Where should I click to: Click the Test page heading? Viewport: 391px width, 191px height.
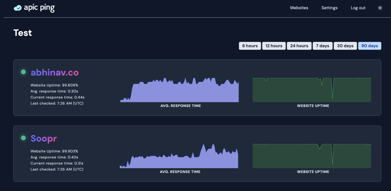(23, 33)
